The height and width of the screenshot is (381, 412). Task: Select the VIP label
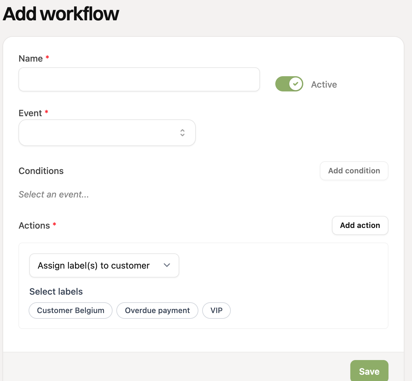coord(216,311)
